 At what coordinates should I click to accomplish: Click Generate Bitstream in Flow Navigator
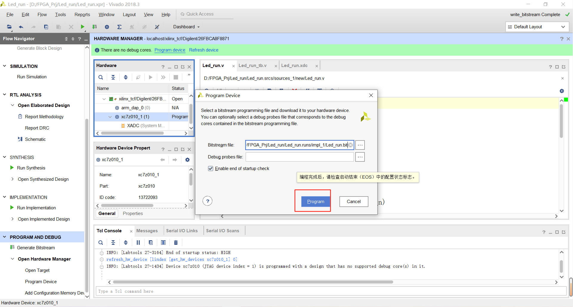pyautogui.click(x=36, y=248)
